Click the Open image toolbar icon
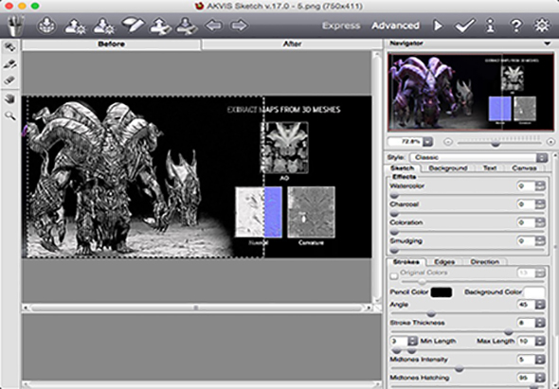This screenshot has width=559, height=389. [46, 26]
